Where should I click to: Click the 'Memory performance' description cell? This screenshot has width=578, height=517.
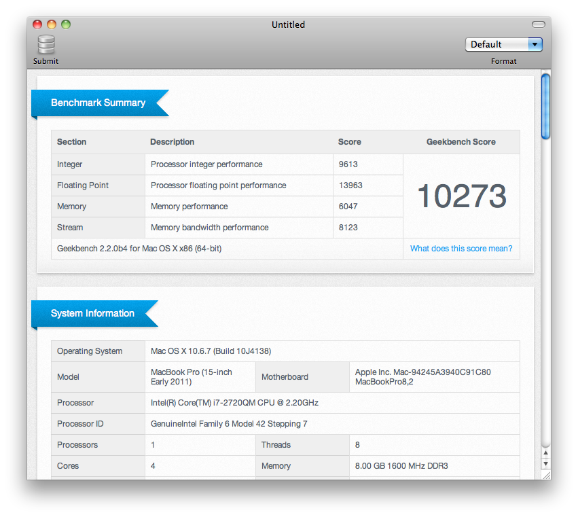tap(239, 207)
